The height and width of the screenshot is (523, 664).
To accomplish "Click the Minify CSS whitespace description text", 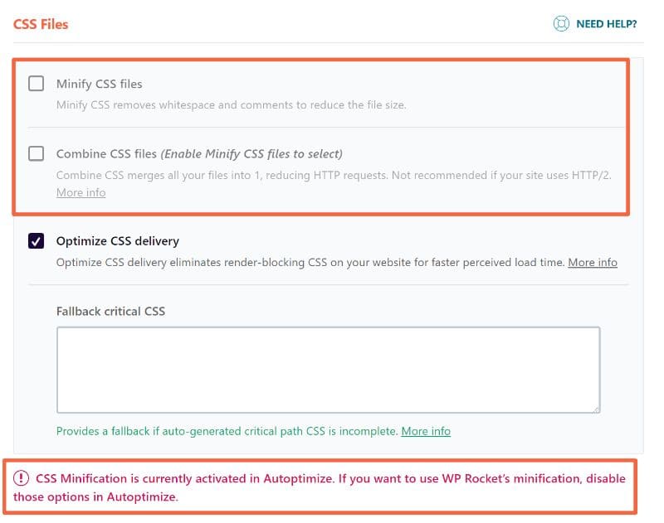I will [231, 105].
